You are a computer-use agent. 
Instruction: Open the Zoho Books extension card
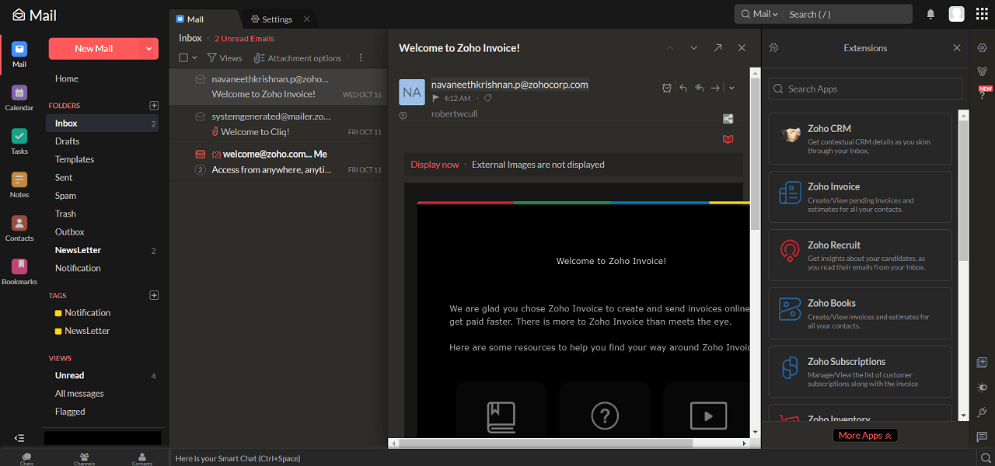[861, 313]
